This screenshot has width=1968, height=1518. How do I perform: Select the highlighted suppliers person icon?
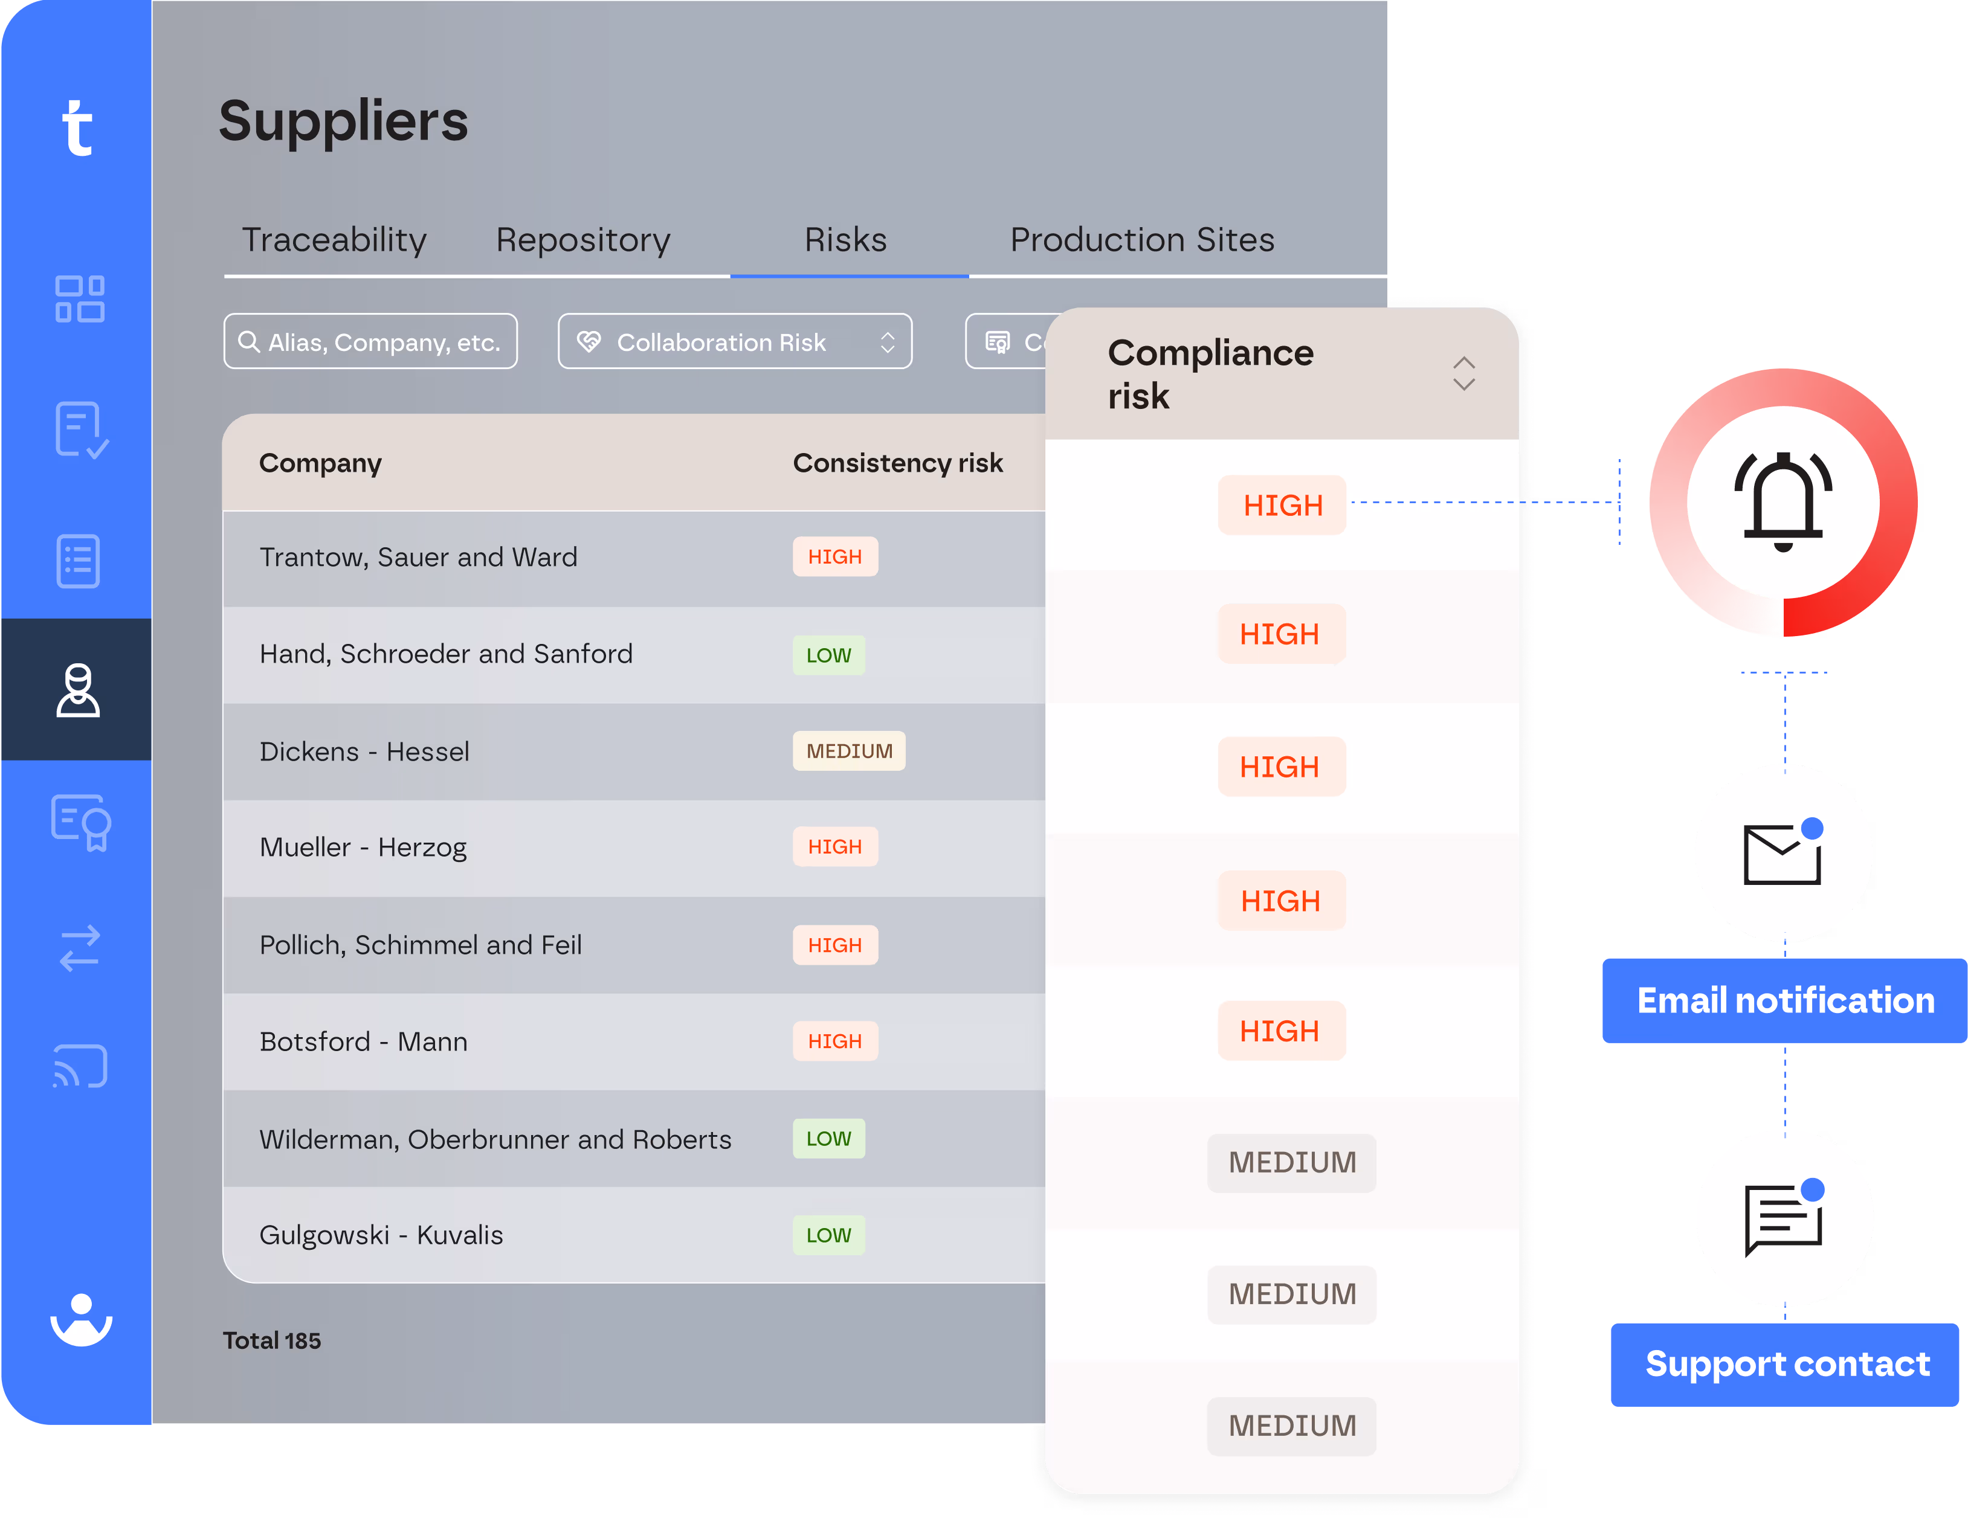point(79,692)
